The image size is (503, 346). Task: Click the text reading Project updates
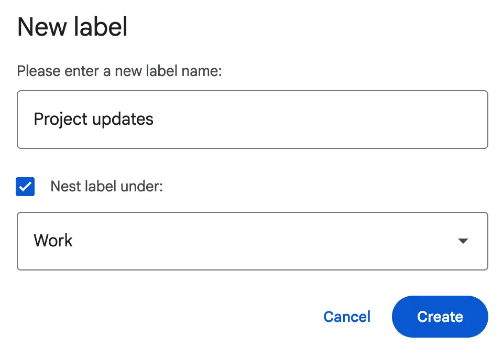93,120
